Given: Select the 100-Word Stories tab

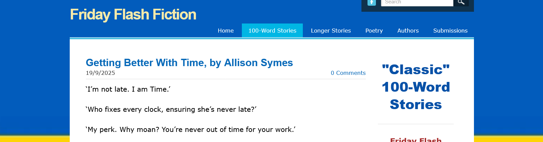Looking at the screenshot, I should click(272, 31).
